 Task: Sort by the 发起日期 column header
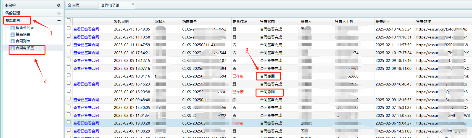pos(121,21)
